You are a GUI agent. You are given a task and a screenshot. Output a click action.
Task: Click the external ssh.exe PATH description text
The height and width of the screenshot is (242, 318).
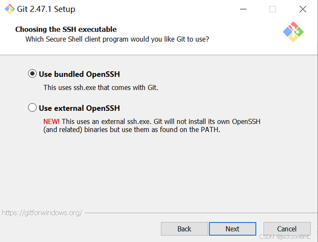tap(152, 125)
